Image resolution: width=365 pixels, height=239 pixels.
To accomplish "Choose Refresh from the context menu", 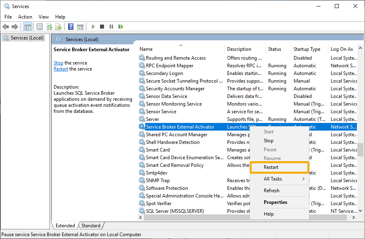I will click(279, 191).
